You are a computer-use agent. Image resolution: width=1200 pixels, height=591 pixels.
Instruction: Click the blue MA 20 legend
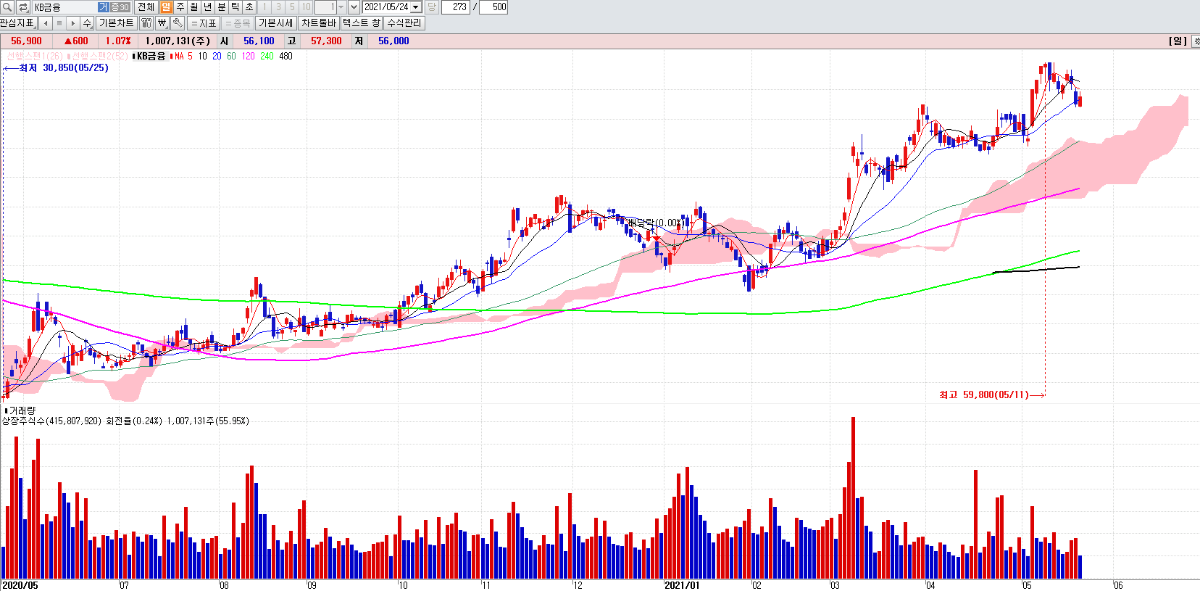217,57
